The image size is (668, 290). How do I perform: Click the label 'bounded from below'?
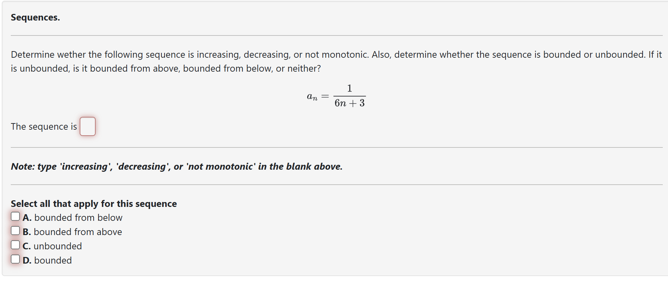pyautogui.click(x=79, y=217)
